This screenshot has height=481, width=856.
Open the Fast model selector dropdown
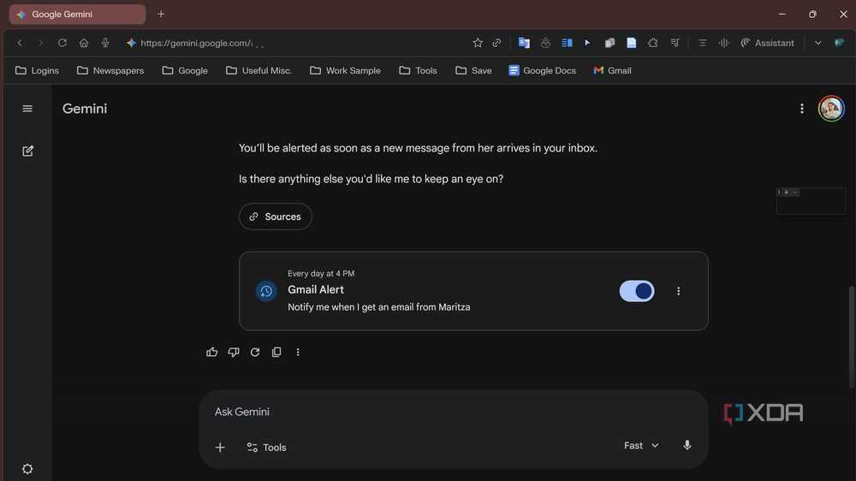641,446
